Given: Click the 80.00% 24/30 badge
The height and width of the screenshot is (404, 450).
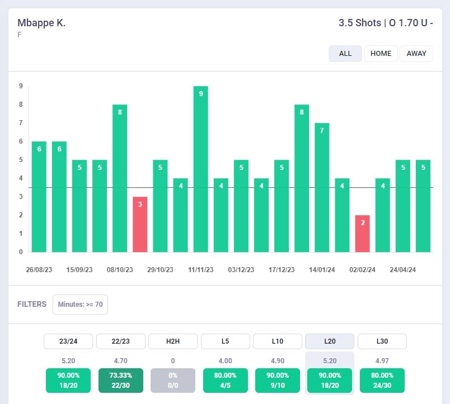Looking at the screenshot, I should 382,380.
